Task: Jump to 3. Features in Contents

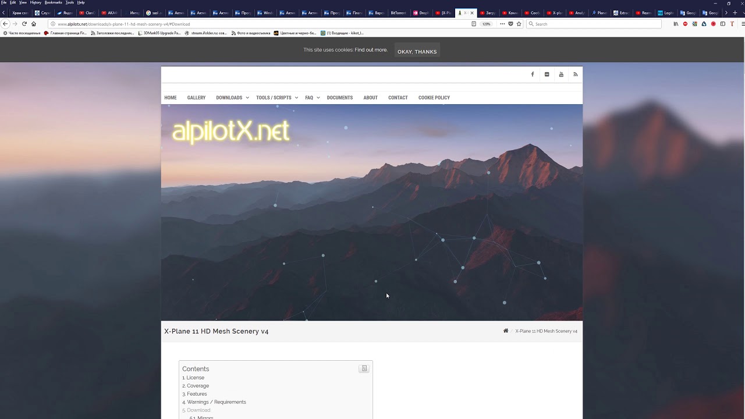Action: (x=194, y=394)
